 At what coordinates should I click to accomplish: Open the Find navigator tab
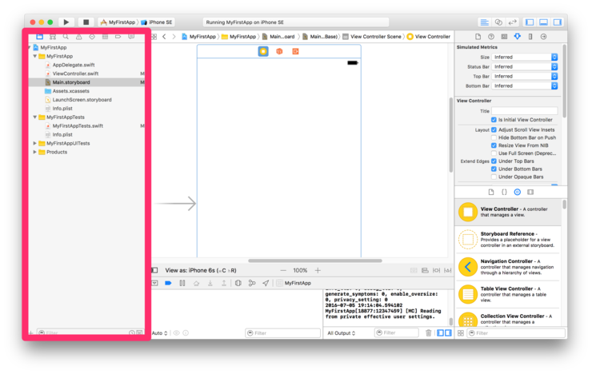pyautogui.click(x=66, y=37)
